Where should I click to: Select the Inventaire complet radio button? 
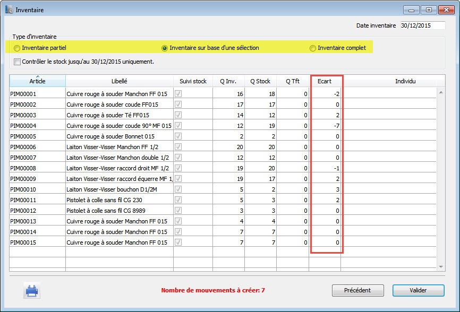click(313, 48)
